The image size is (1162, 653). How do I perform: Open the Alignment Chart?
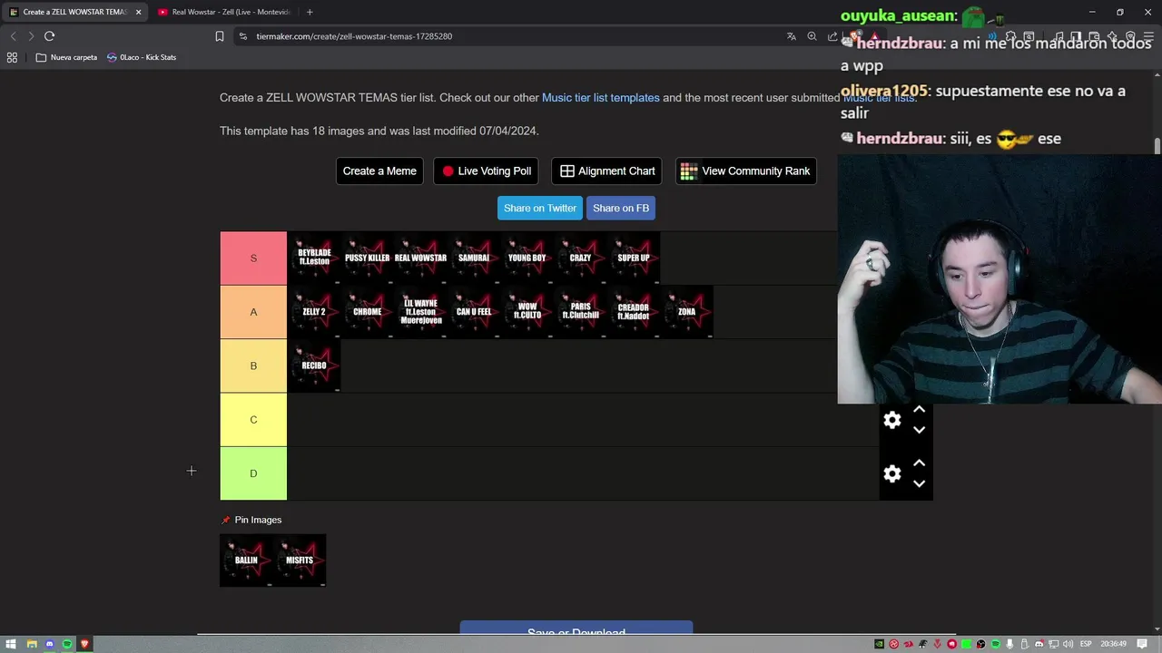606,171
